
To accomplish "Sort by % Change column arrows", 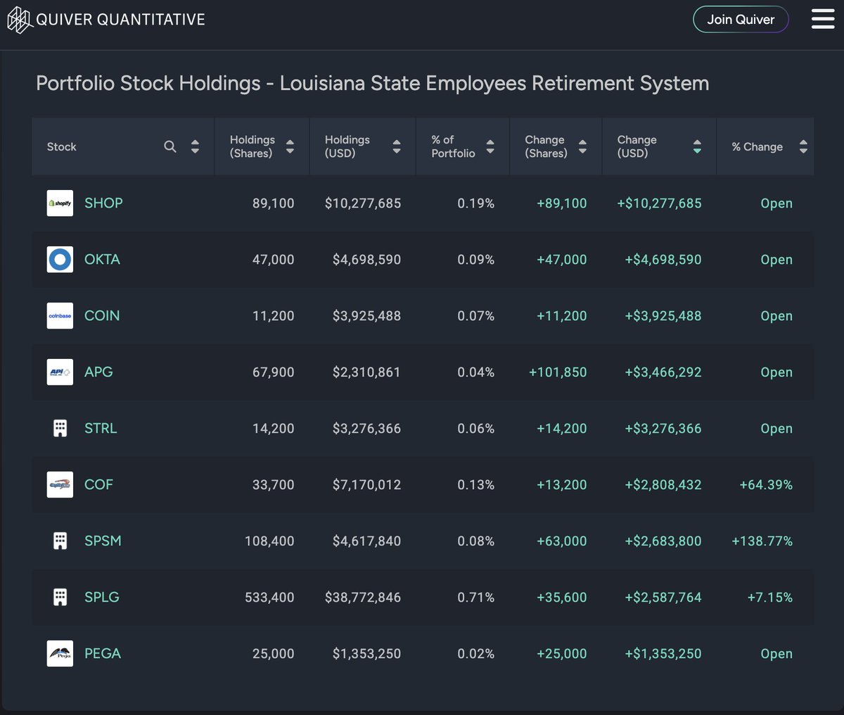I will click(803, 146).
